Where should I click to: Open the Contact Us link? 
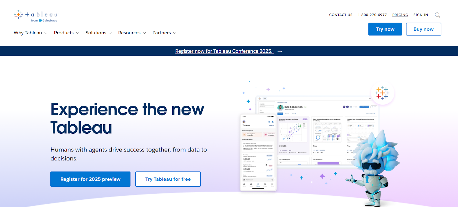click(341, 15)
